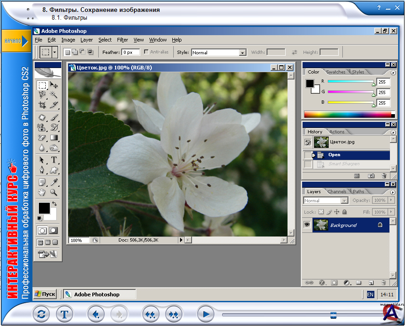Select the Crop tool

click(x=43, y=105)
